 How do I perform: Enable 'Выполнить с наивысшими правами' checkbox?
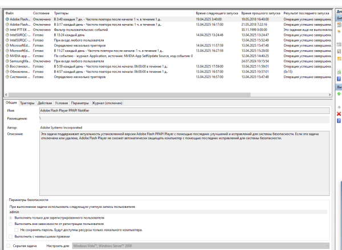(x=10, y=236)
